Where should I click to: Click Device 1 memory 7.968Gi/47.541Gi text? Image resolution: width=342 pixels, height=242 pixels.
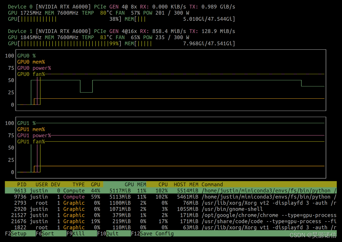click(x=208, y=44)
